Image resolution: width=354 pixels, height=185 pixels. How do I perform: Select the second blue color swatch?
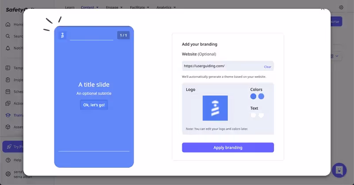(261, 96)
